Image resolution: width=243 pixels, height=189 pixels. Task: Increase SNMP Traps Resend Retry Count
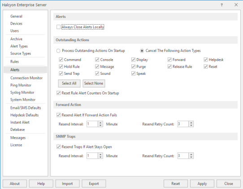[x=191, y=155]
